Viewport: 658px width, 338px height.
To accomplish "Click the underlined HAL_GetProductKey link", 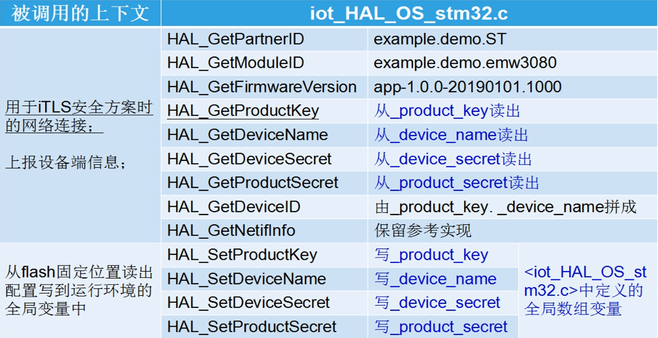I will (x=243, y=111).
